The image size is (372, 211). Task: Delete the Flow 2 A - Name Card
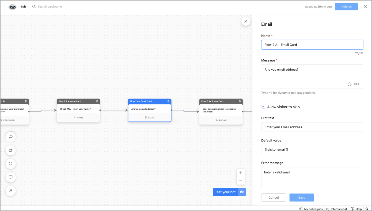click(x=97, y=101)
